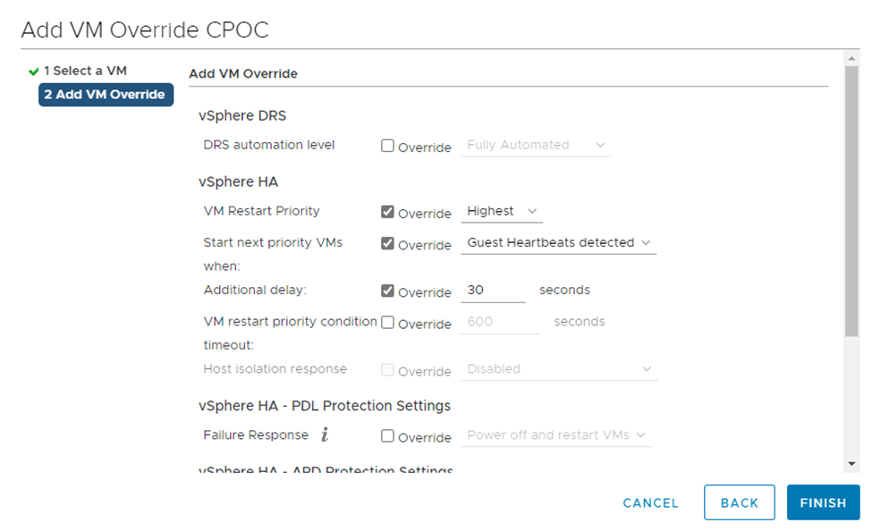The image size is (872, 531).
Task: Open VM Restart Priority Highest dropdown
Action: click(503, 212)
